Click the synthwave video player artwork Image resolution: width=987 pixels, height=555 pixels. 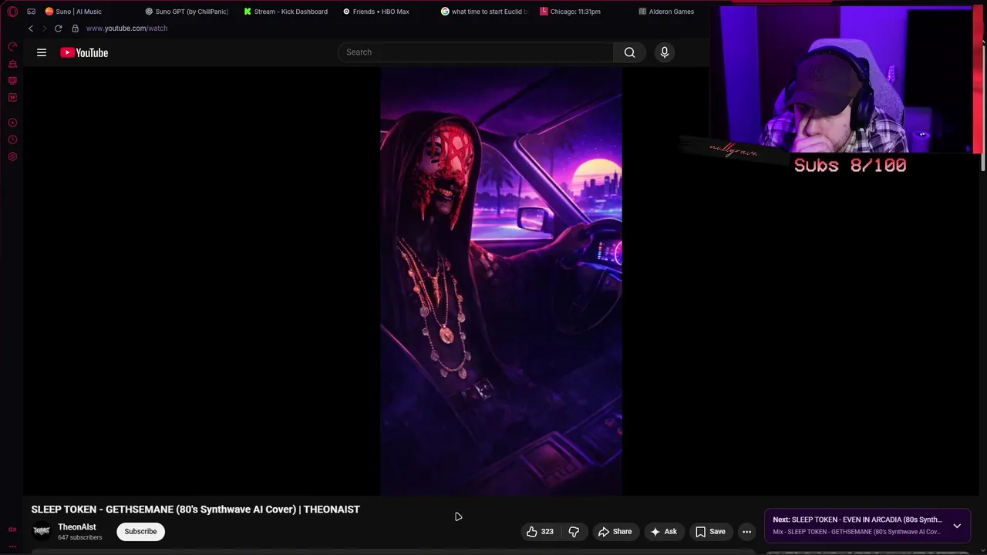(501, 281)
